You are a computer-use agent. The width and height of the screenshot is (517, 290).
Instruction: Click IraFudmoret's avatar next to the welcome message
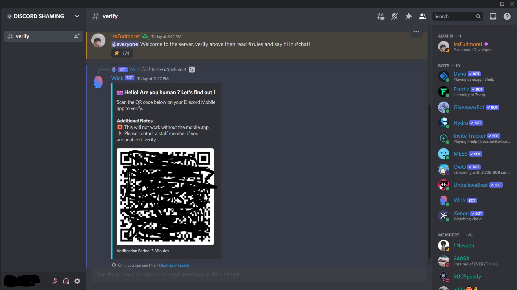click(98, 40)
